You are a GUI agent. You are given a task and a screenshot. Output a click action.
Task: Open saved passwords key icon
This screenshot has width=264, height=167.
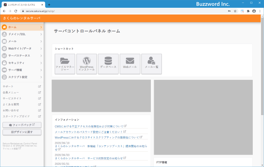229,11
